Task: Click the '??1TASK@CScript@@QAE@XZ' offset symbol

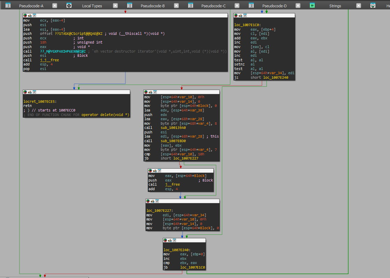Action: point(79,33)
